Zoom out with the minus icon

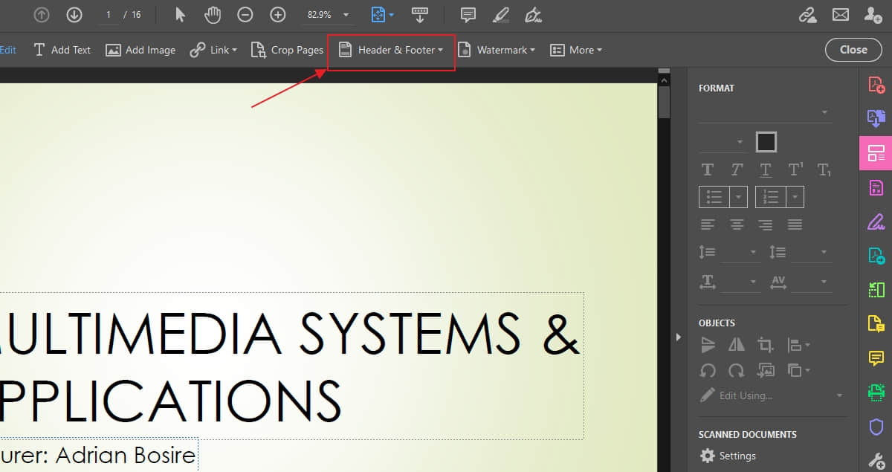point(245,14)
